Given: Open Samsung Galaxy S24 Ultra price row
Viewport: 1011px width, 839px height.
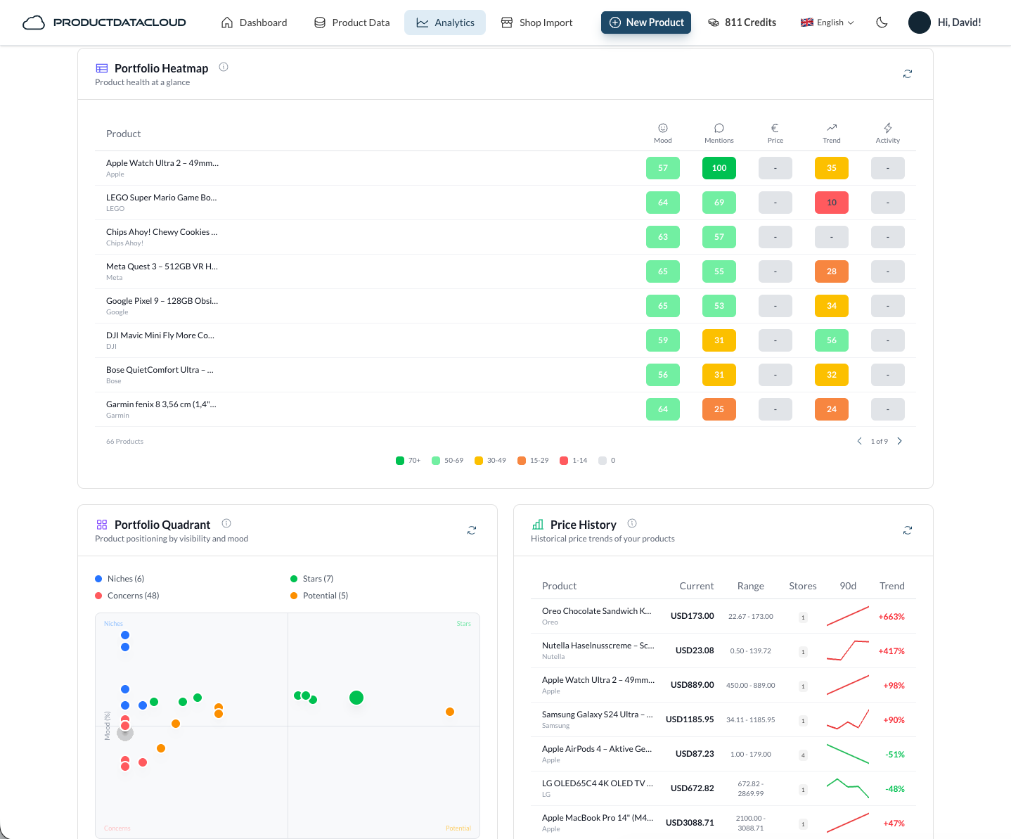Looking at the screenshot, I should tap(723, 719).
